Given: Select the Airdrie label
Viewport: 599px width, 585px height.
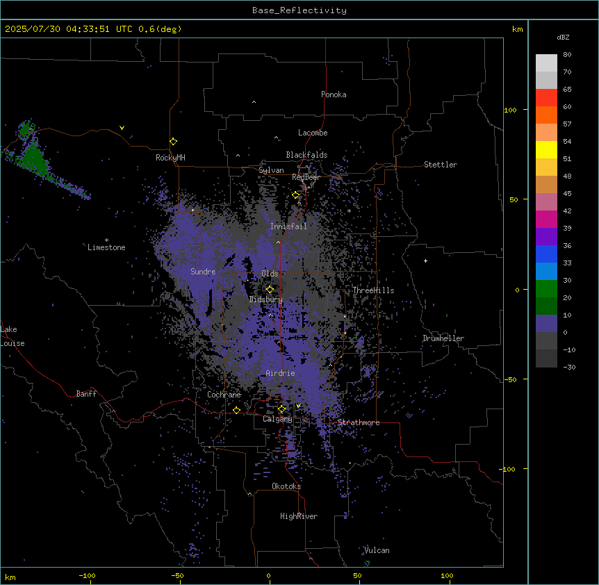Looking at the screenshot, I should click(280, 373).
